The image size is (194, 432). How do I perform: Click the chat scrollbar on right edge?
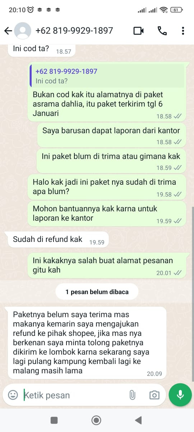coord(193,293)
